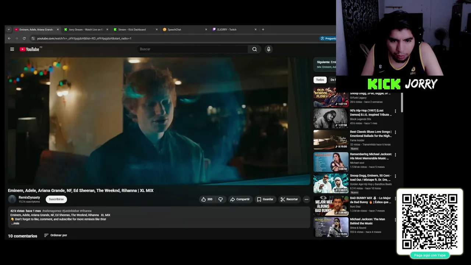
Task: Click the Suscribirse button
Action: 56,199
